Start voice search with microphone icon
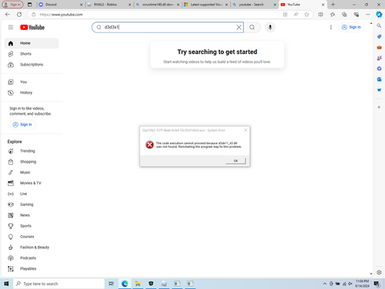385x289 pixels. (x=270, y=27)
